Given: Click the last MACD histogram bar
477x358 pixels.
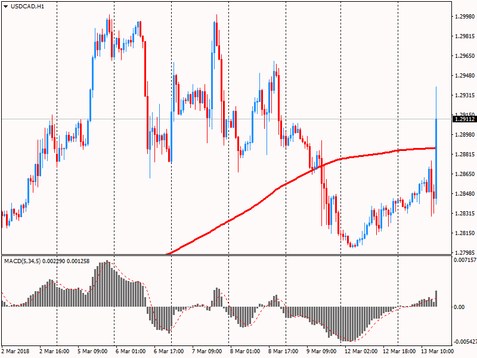Looking at the screenshot, I should [x=436, y=298].
